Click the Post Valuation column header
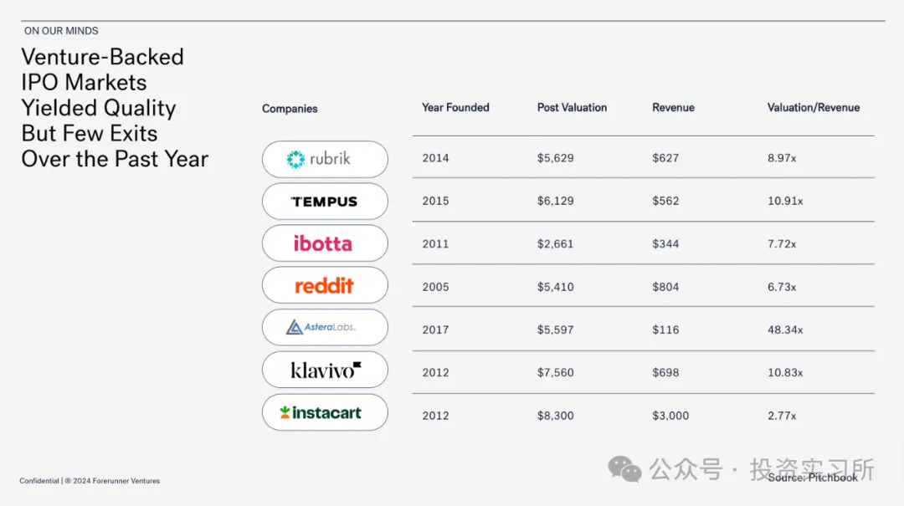 [572, 108]
